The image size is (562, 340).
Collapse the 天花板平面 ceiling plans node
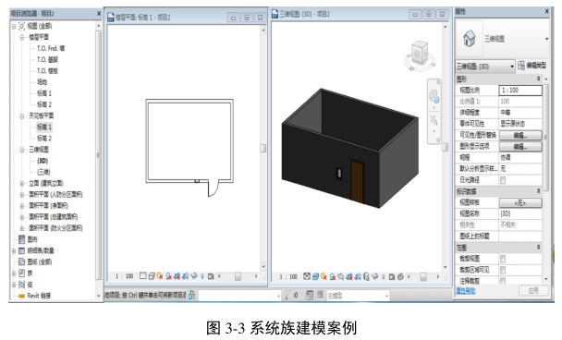pyautogui.click(x=22, y=115)
